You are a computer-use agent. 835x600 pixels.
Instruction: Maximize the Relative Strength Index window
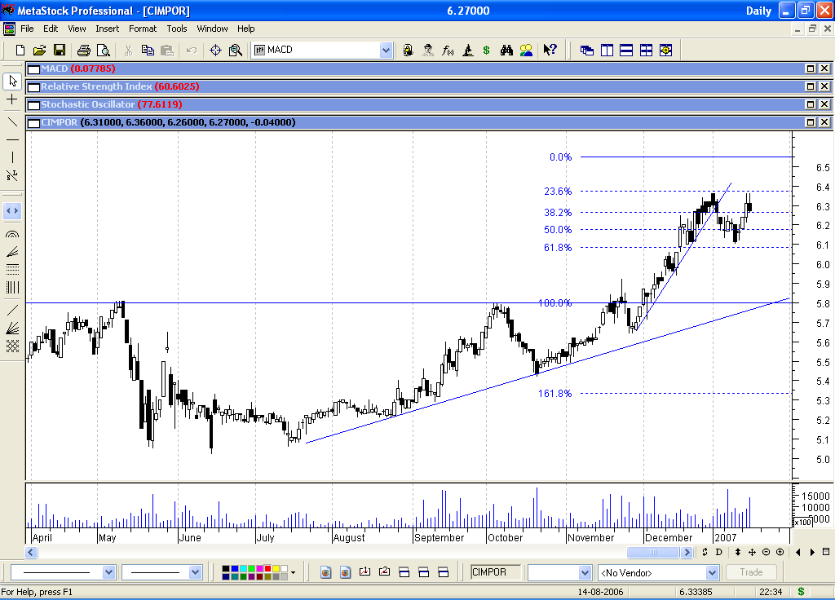[x=811, y=86]
